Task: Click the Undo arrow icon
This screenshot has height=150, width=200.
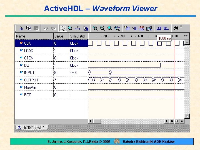Action: (x=46, y=28)
